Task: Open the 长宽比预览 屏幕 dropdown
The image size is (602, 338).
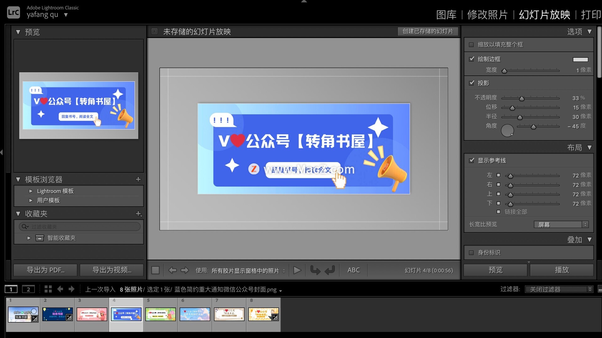Action: pyautogui.click(x=561, y=225)
